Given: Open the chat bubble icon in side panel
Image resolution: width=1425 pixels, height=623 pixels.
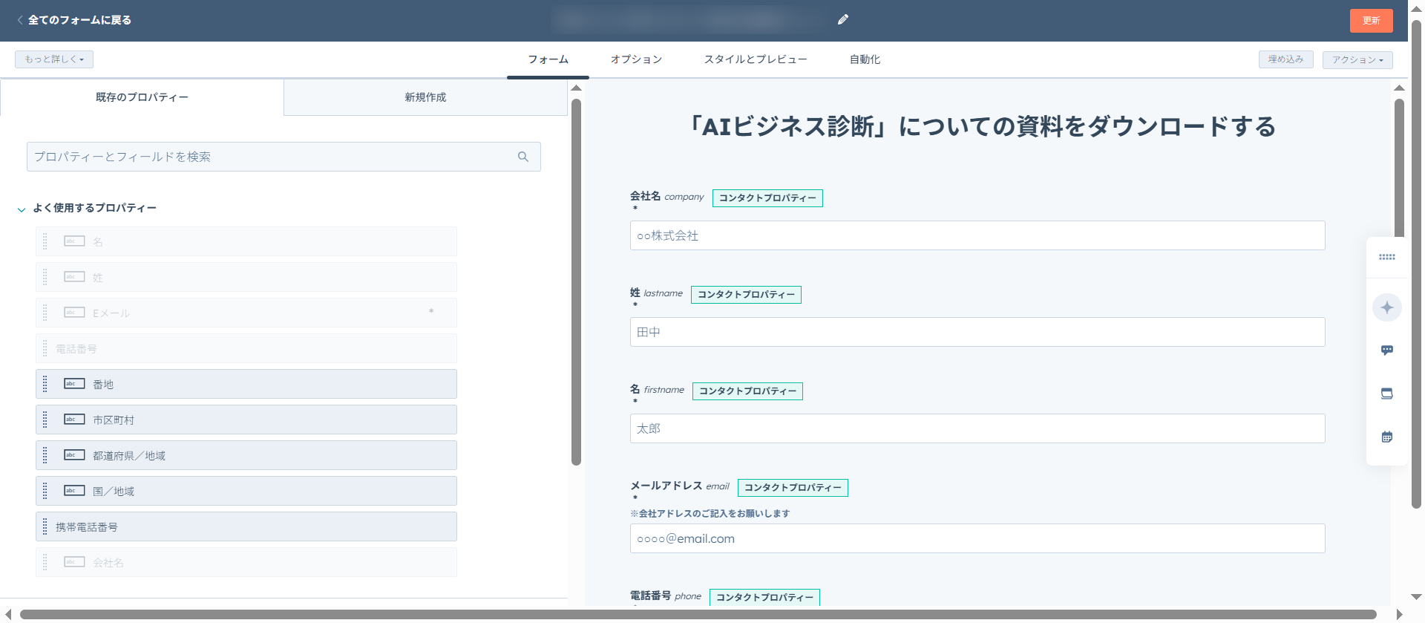Looking at the screenshot, I should pyautogui.click(x=1387, y=350).
